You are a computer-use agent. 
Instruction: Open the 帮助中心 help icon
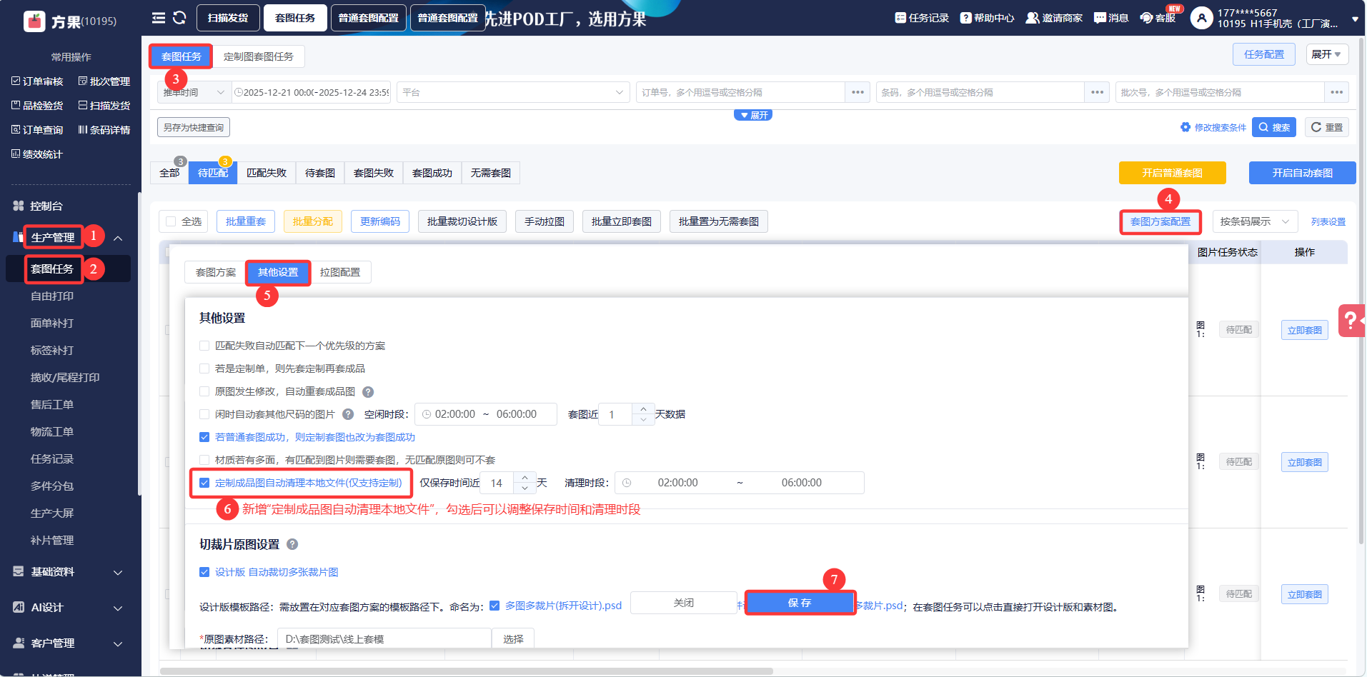[x=965, y=18]
